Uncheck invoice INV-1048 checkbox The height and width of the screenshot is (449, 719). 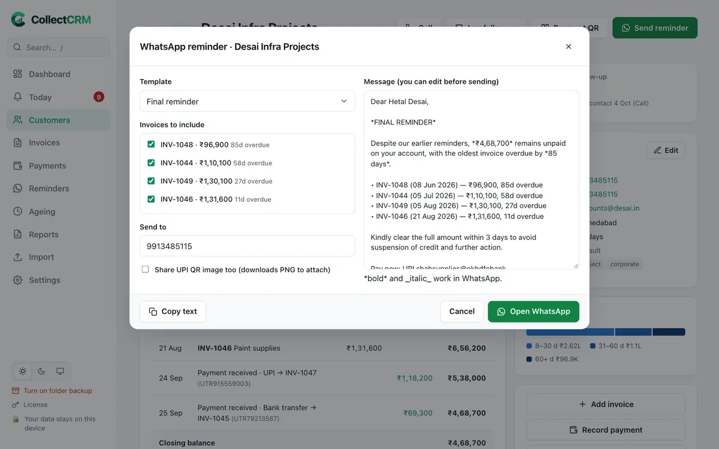pyautogui.click(x=151, y=144)
